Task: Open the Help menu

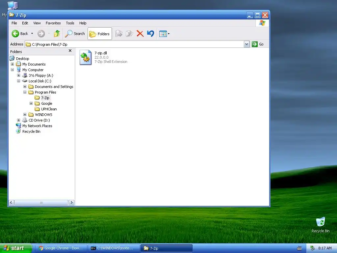Action: [x=83, y=23]
